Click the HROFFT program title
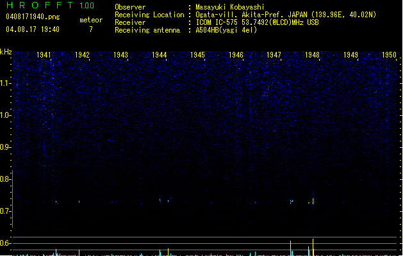The height and width of the screenshot is (256, 403). (x=40, y=5)
